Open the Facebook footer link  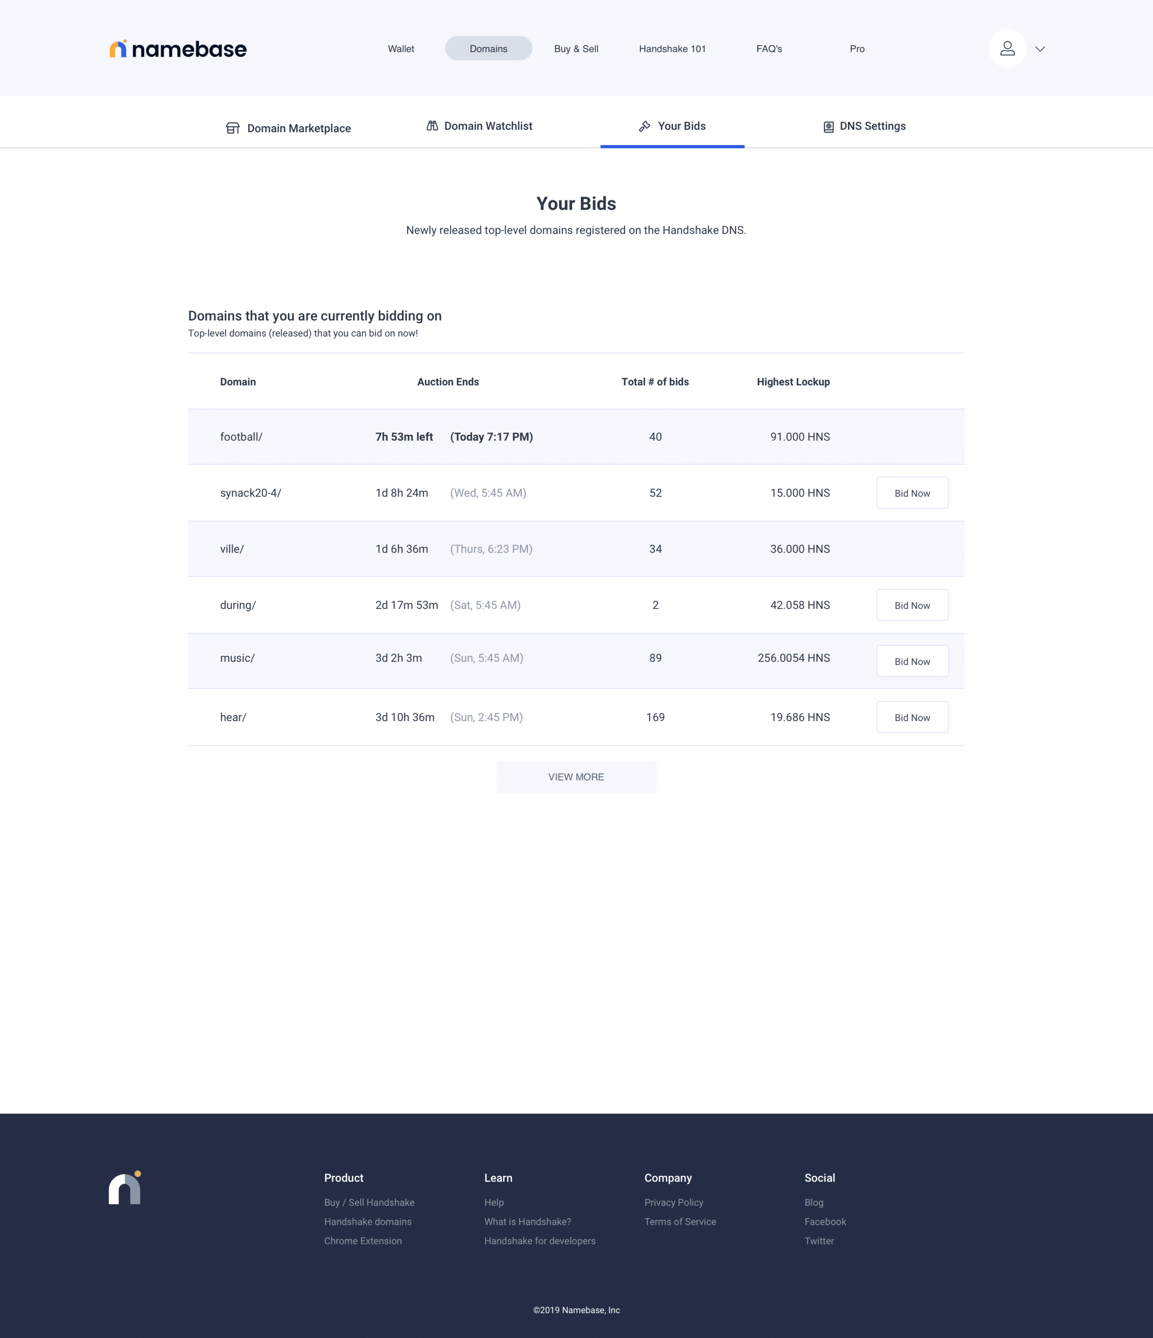[825, 1222]
